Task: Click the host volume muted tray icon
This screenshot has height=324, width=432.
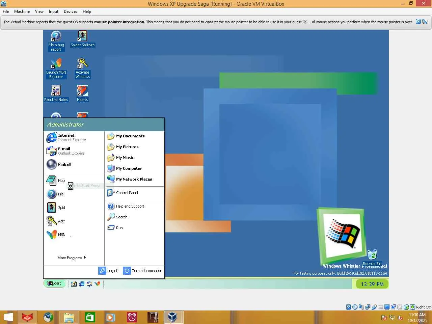Action: tap(400, 318)
